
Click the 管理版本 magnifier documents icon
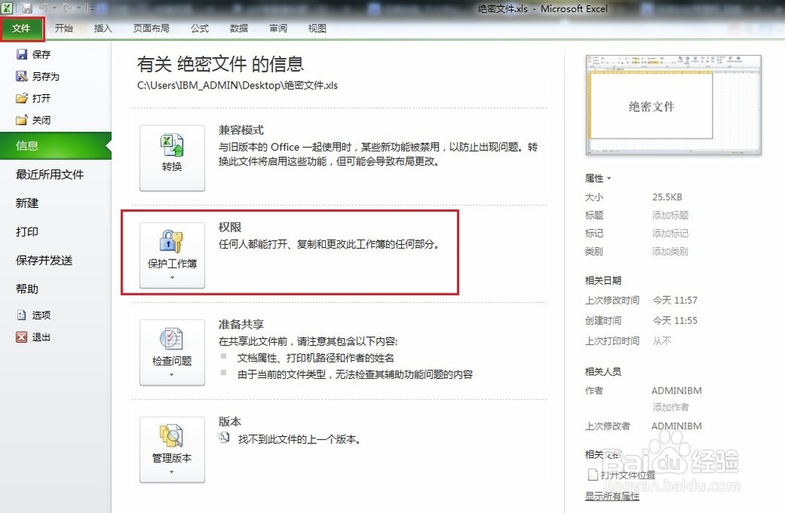point(171,436)
